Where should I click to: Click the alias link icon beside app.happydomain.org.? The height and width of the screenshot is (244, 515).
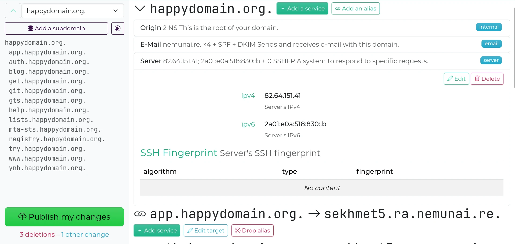point(140,214)
